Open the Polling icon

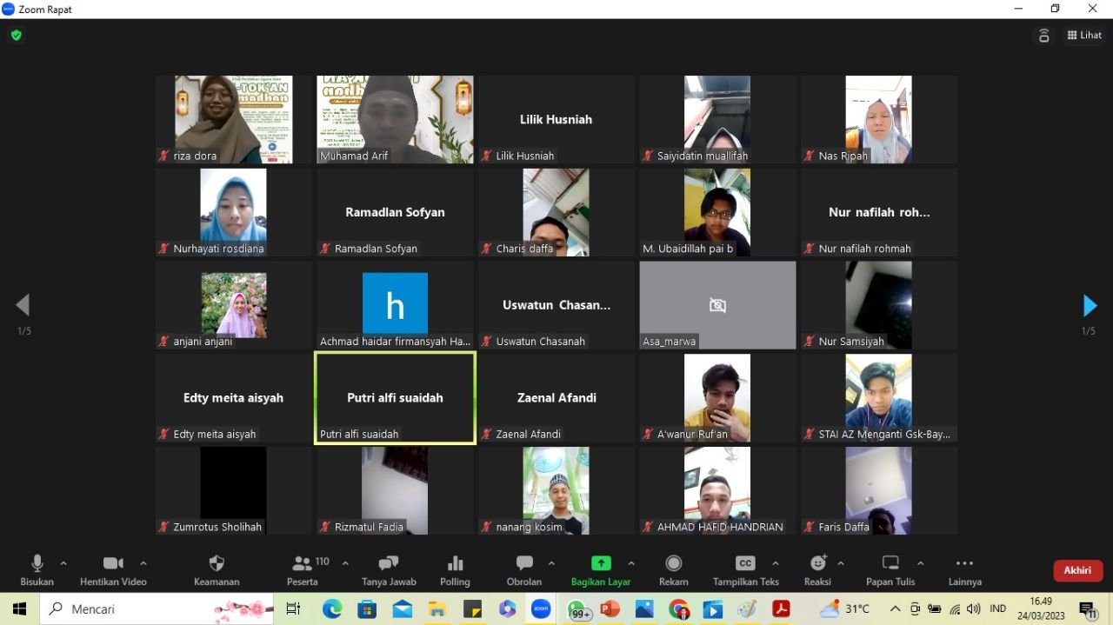[455, 564]
